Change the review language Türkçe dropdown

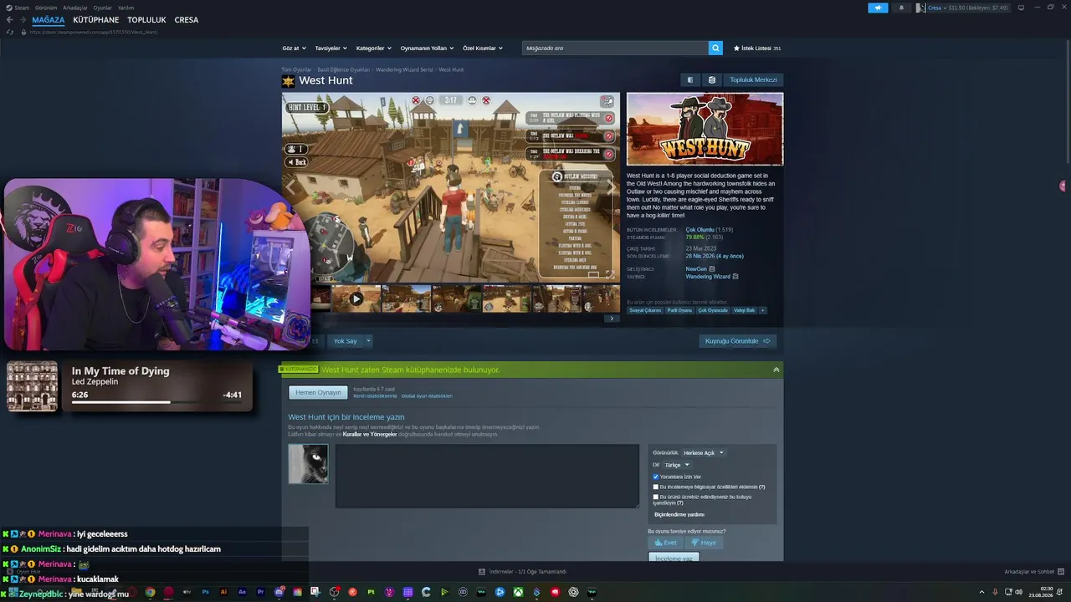pyautogui.click(x=677, y=465)
